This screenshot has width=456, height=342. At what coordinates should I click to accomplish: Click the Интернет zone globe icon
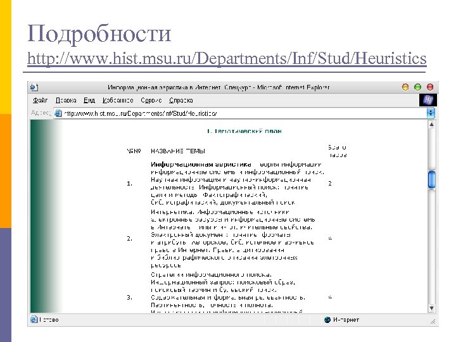(x=327, y=320)
